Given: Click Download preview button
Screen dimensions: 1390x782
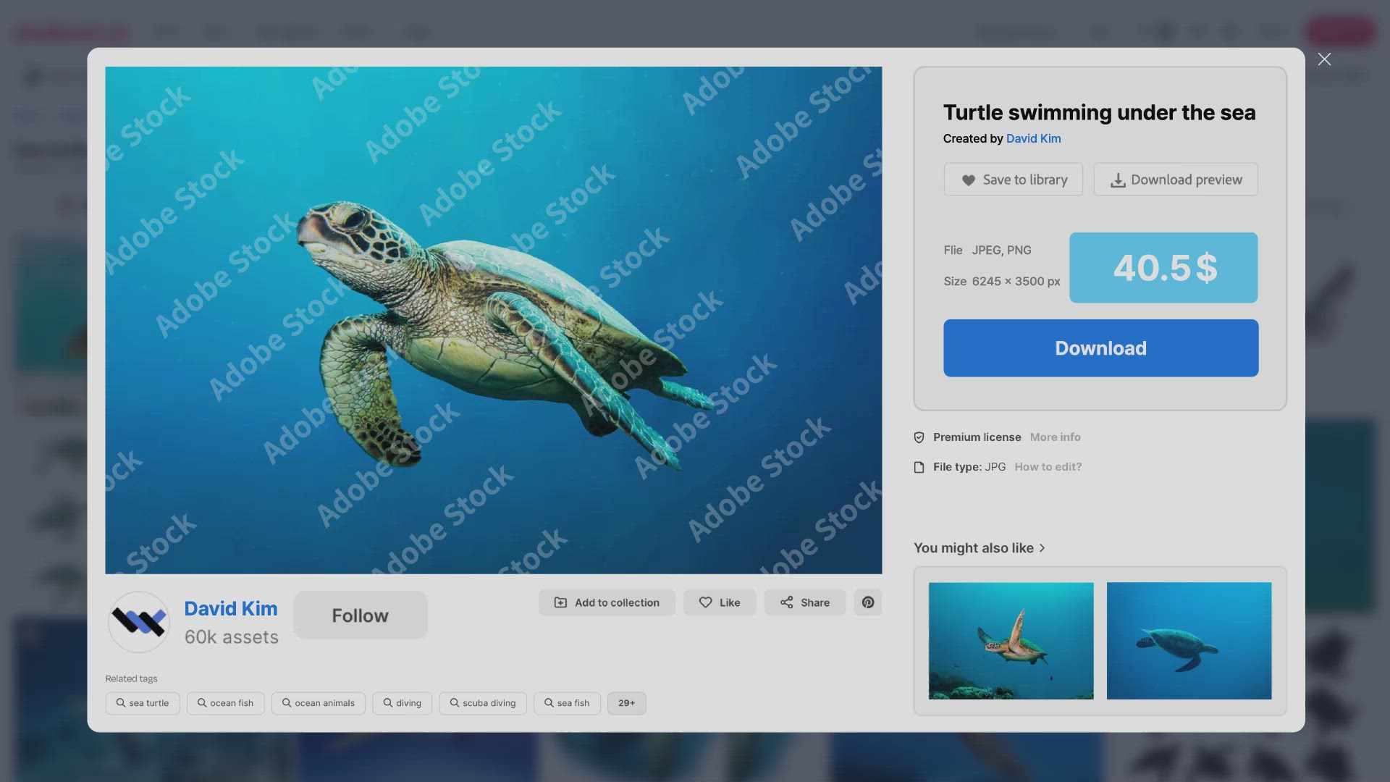Looking at the screenshot, I should point(1175,180).
